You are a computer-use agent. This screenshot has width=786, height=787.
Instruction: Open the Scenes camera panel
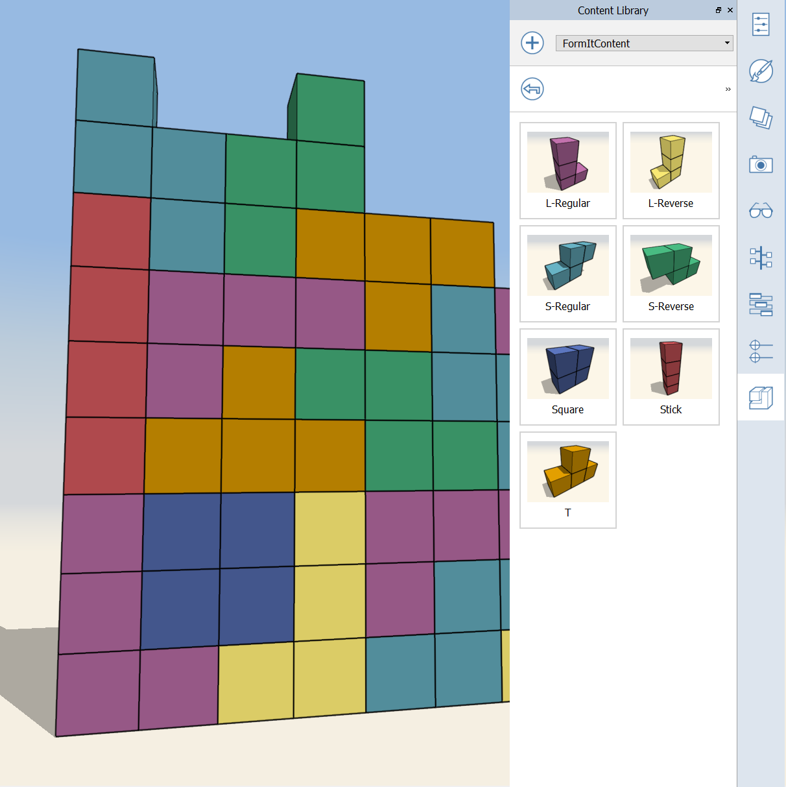(761, 164)
